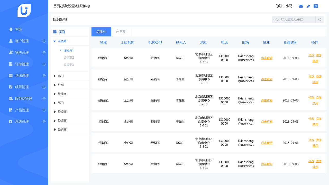Click the search magnifier icon
Screen dimensions: 329x185
[x=320, y=20]
